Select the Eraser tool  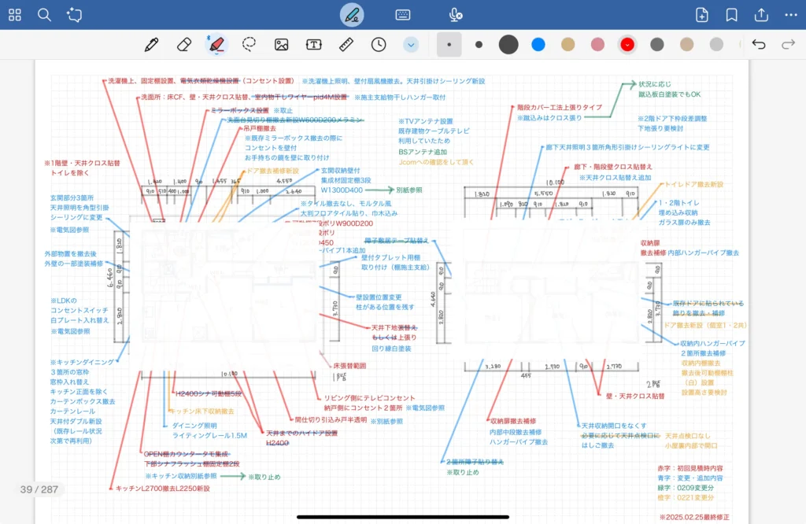pyautogui.click(x=184, y=44)
